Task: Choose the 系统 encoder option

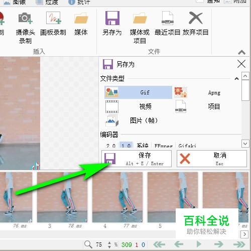Action: click(x=143, y=145)
